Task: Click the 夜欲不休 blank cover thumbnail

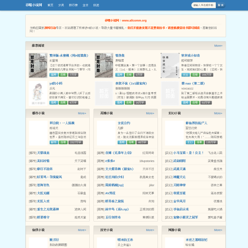Action: 104,93
